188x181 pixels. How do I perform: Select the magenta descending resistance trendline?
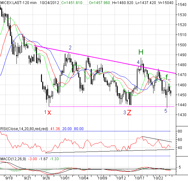105,59
